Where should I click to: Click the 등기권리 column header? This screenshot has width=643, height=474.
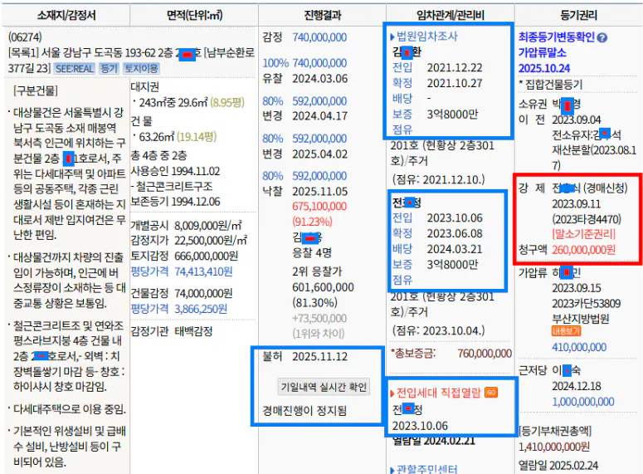click(x=577, y=13)
